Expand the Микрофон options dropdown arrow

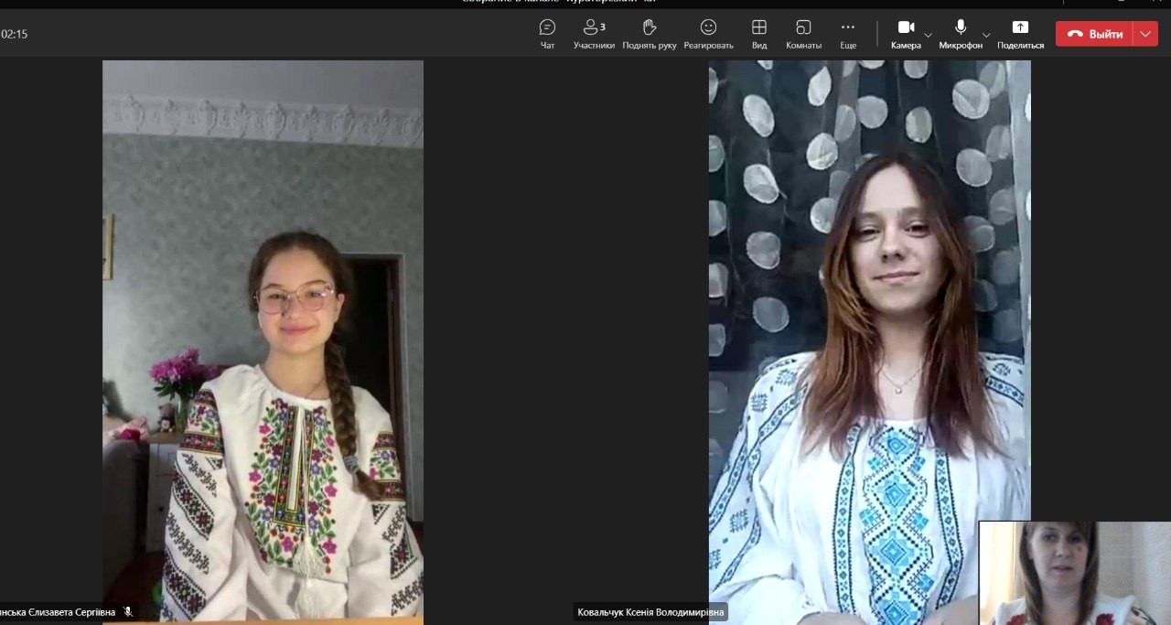(x=986, y=35)
